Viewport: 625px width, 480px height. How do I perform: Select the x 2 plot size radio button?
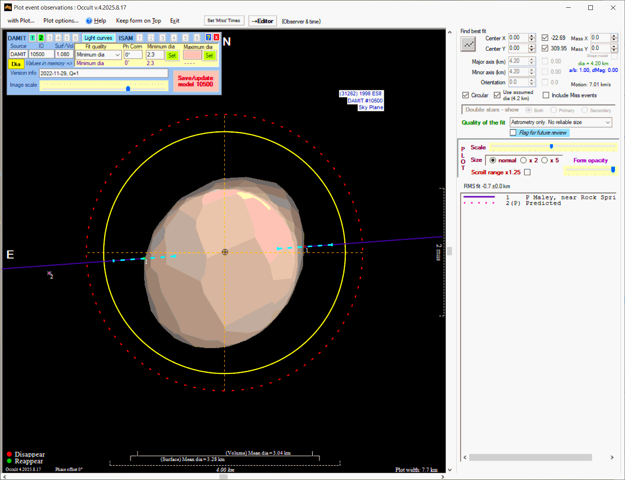[x=523, y=160]
